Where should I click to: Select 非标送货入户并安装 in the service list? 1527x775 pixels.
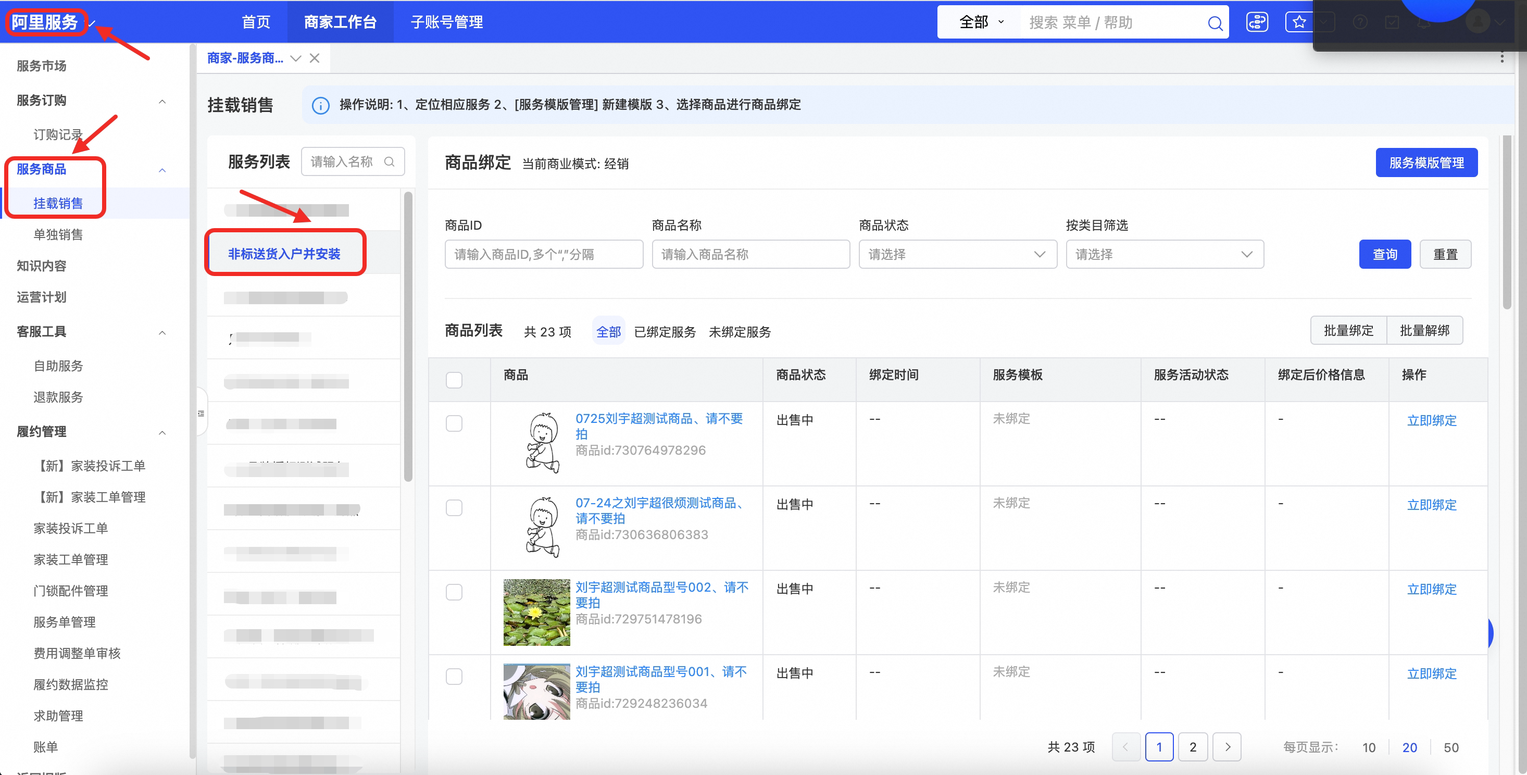pyautogui.click(x=284, y=254)
